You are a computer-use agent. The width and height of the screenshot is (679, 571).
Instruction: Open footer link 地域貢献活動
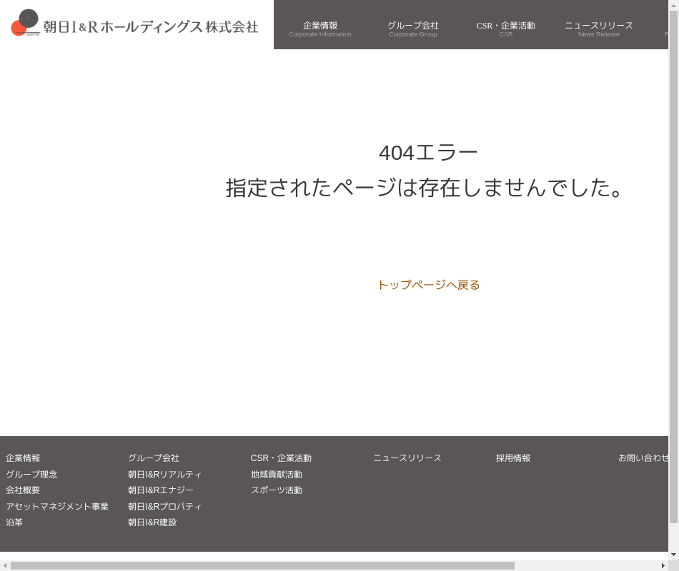tap(277, 475)
